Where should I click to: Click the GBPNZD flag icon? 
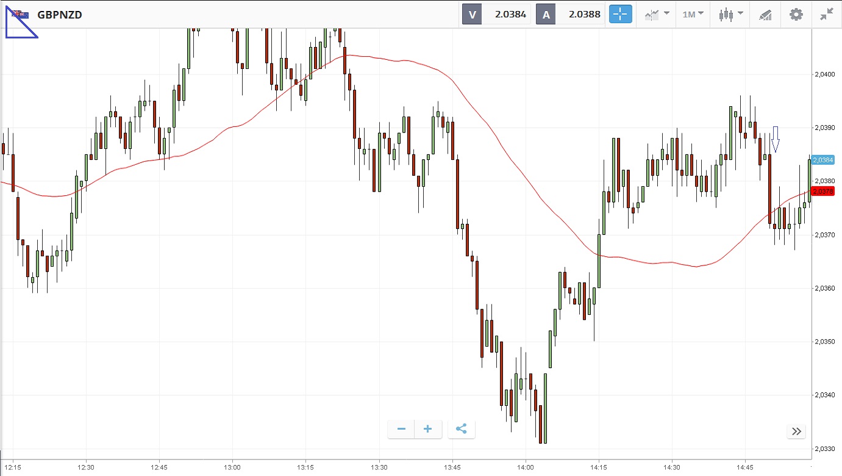pyautogui.click(x=21, y=15)
